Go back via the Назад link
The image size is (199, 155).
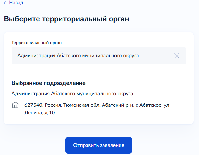(x=16, y=3)
